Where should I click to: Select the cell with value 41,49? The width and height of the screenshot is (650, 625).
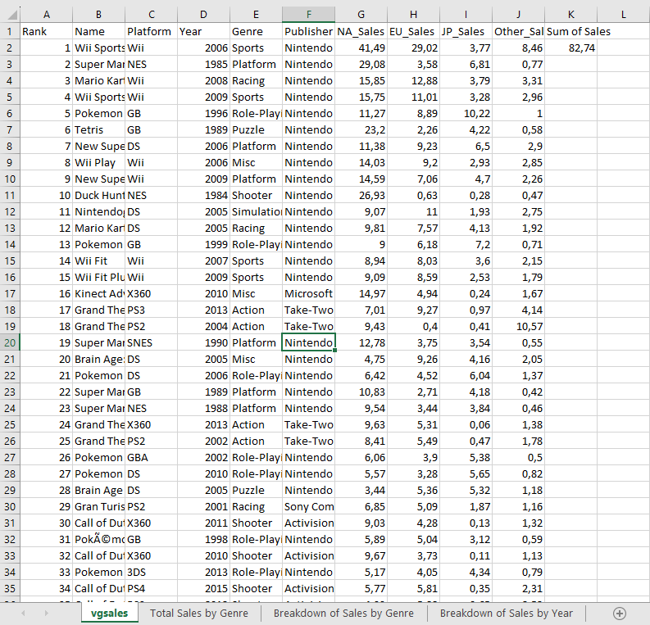pyautogui.click(x=361, y=48)
